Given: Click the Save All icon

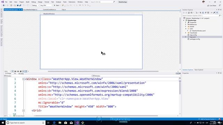Looking at the screenshot, I should click(x=20, y=6).
